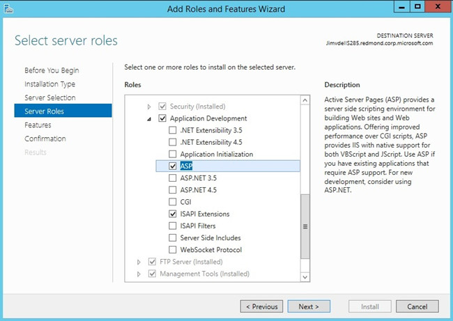Select the Security (Installed) label

click(198, 107)
